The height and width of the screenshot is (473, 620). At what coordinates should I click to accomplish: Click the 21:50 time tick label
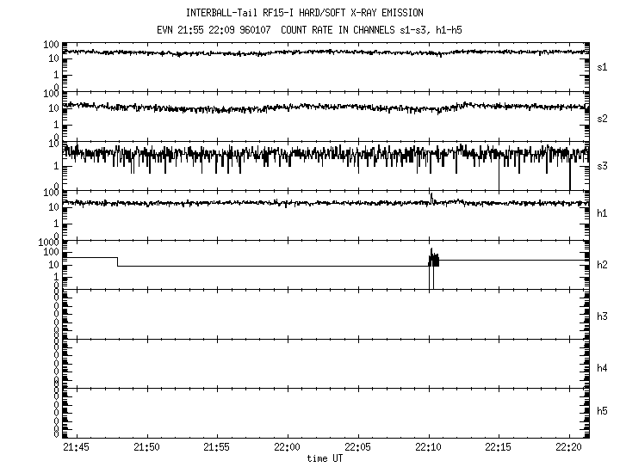tap(147, 447)
